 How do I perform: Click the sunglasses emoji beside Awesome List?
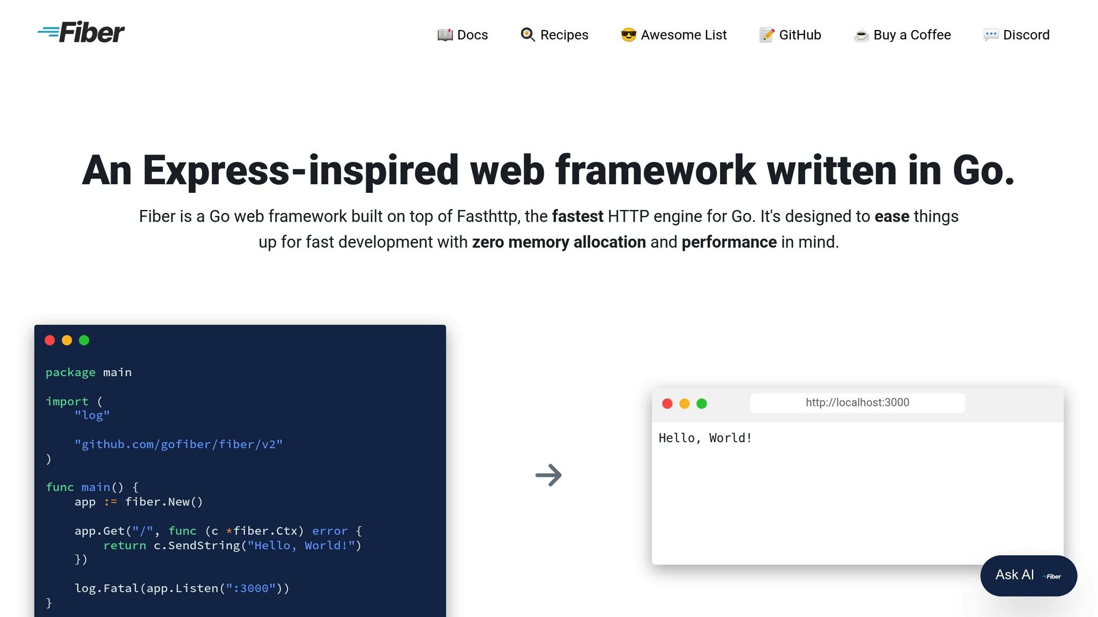tap(628, 35)
